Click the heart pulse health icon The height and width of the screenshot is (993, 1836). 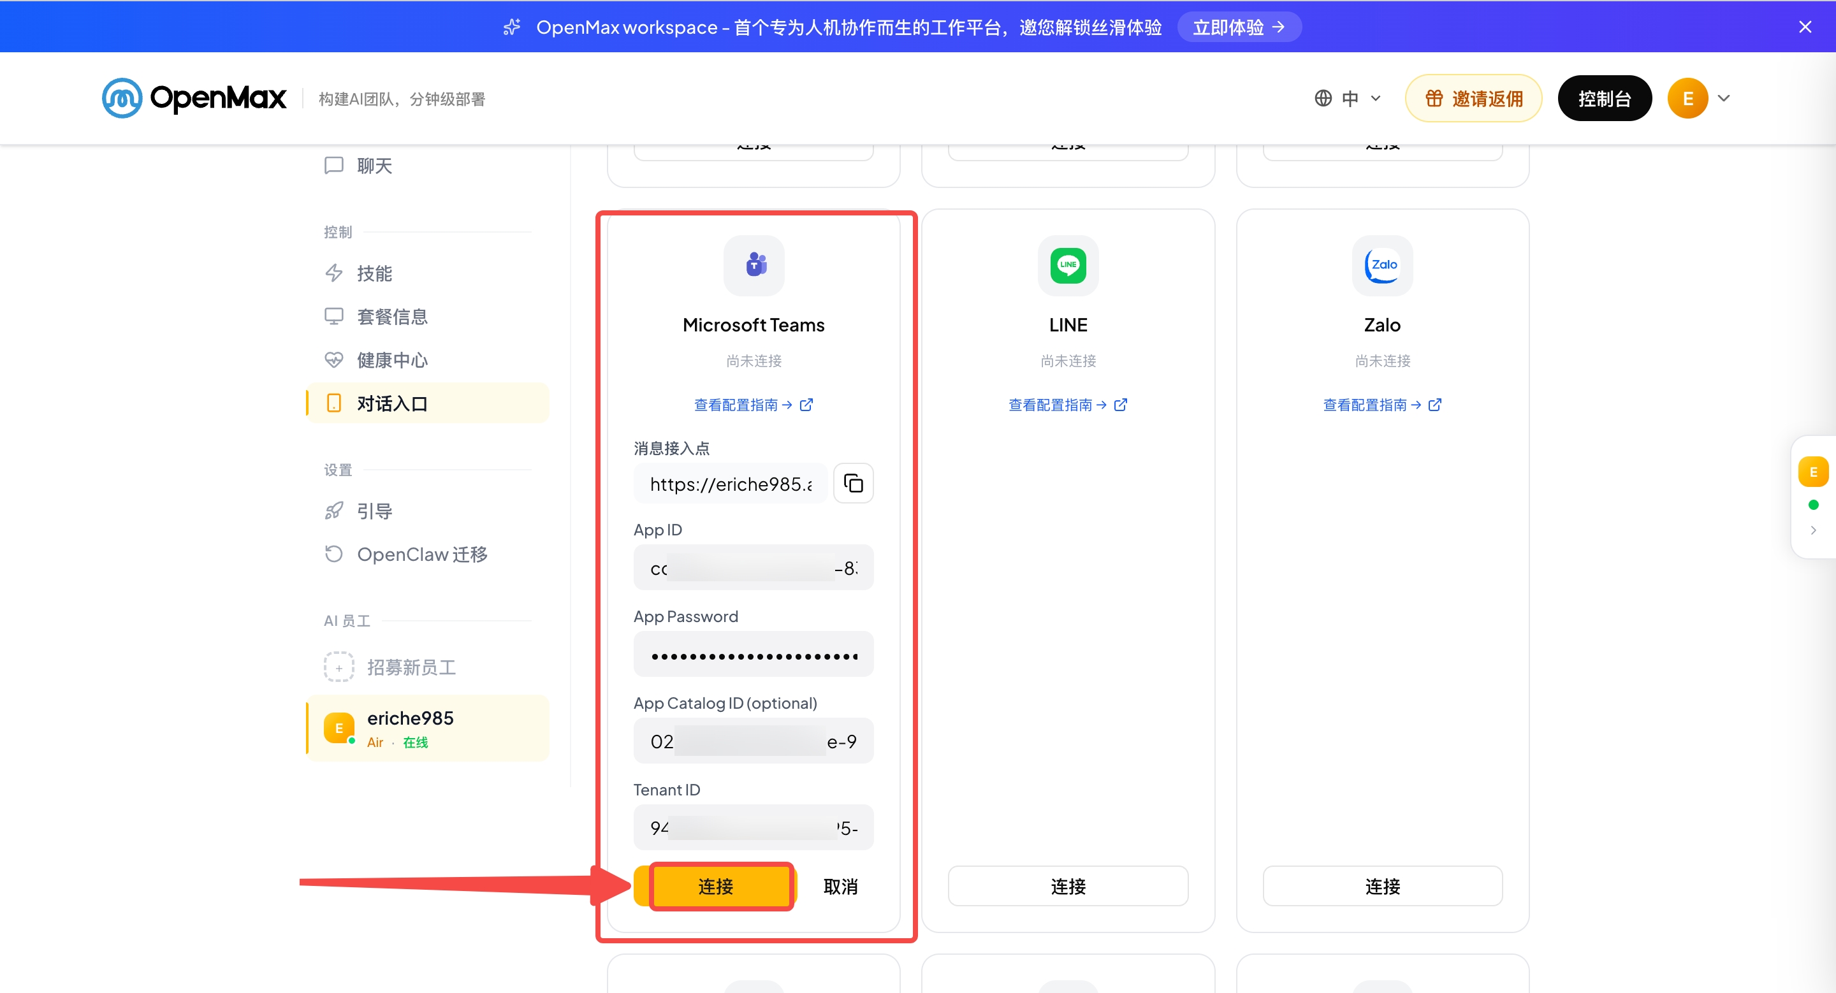click(333, 359)
